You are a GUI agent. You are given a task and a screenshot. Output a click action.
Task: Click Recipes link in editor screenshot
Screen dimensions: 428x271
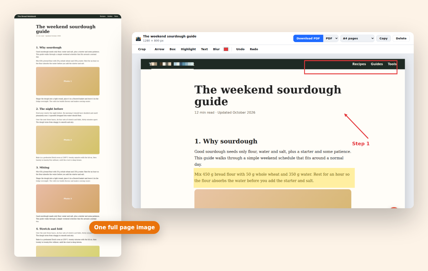point(359,64)
